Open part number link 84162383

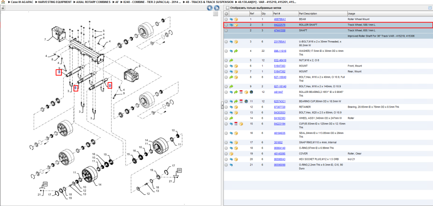pos(279,118)
